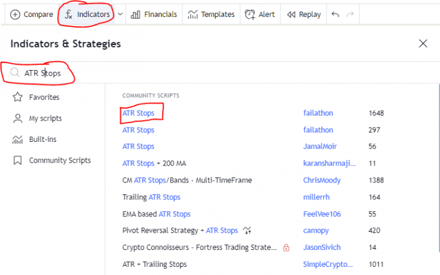Select Pivot Reversal Strategy + ATR Stops
This screenshot has height=275, width=440.
180,230
